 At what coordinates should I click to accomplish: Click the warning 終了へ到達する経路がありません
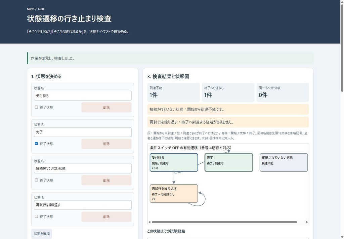(x=228, y=122)
